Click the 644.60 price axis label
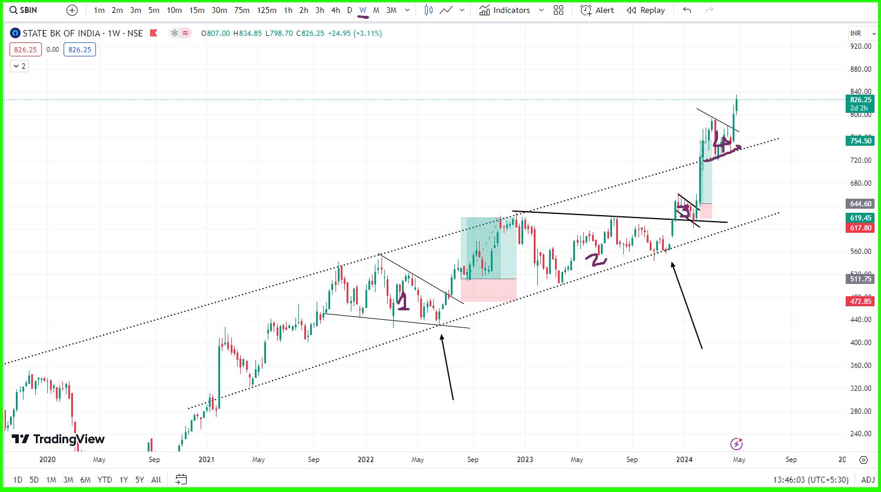The height and width of the screenshot is (492, 881). [860, 204]
